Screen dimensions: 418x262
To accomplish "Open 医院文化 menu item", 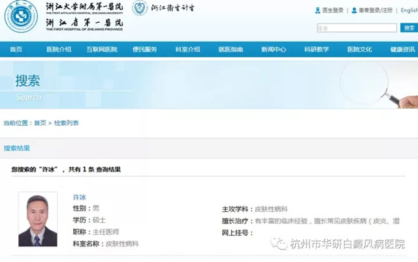I will point(360,50).
